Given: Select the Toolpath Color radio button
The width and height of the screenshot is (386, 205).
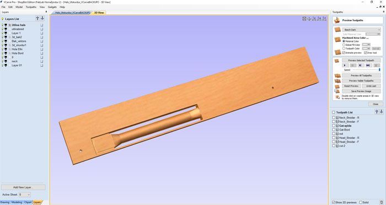Looking at the screenshot, I should (x=344, y=48).
